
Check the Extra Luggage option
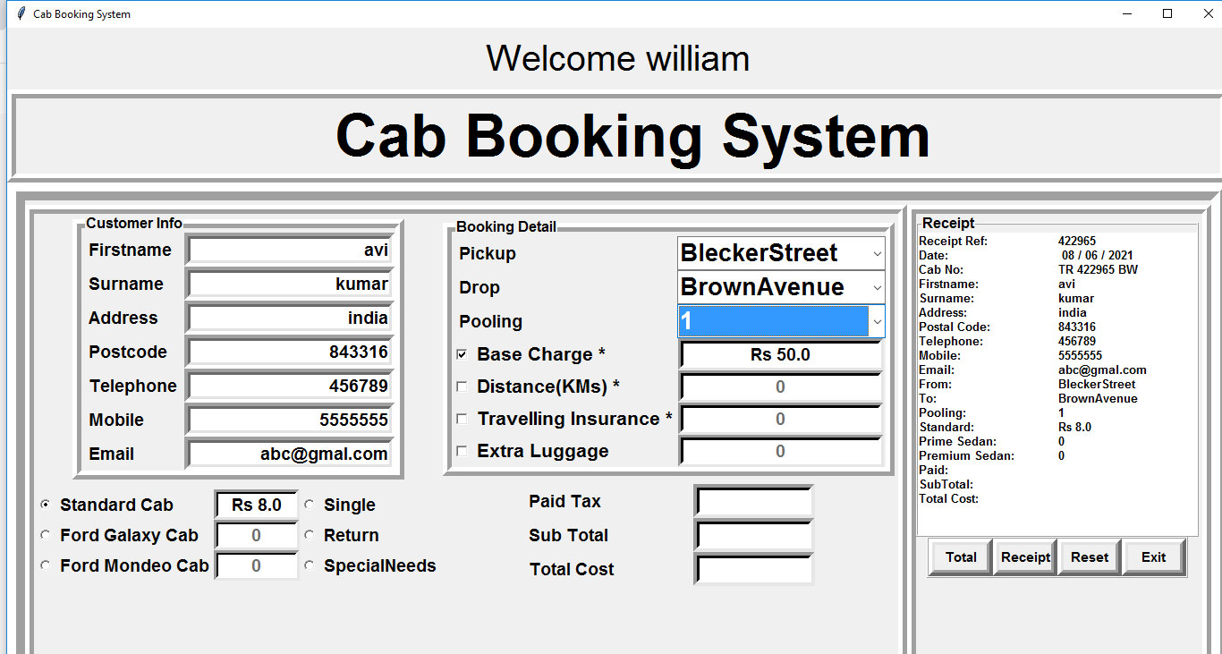click(x=462, y=451)
